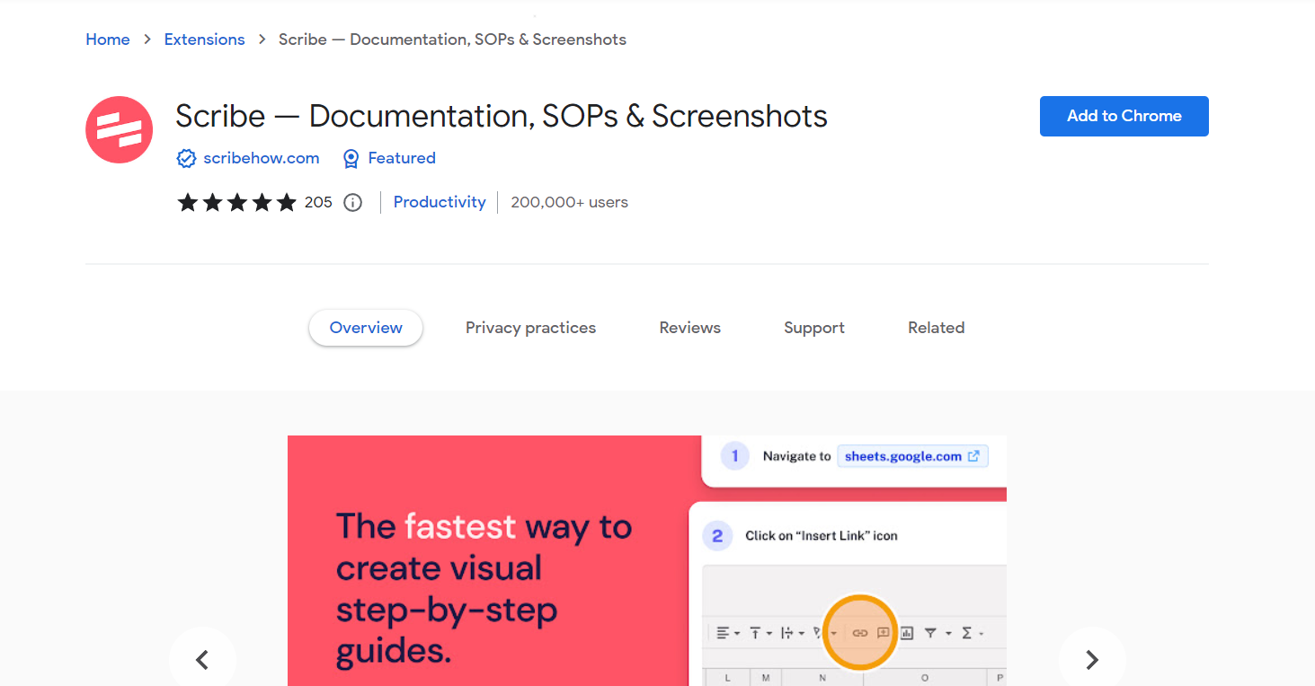Open the Related tab
Screen dimensions: 1315x686
[936, 328]
